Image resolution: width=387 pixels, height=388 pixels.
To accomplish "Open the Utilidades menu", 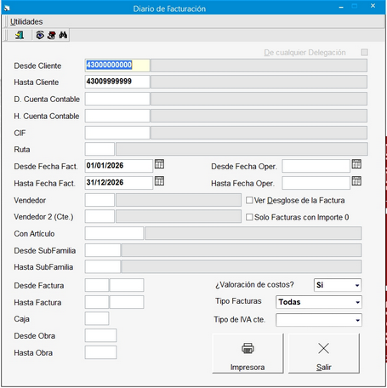I will pyautogui.click(x=26, y=22).
